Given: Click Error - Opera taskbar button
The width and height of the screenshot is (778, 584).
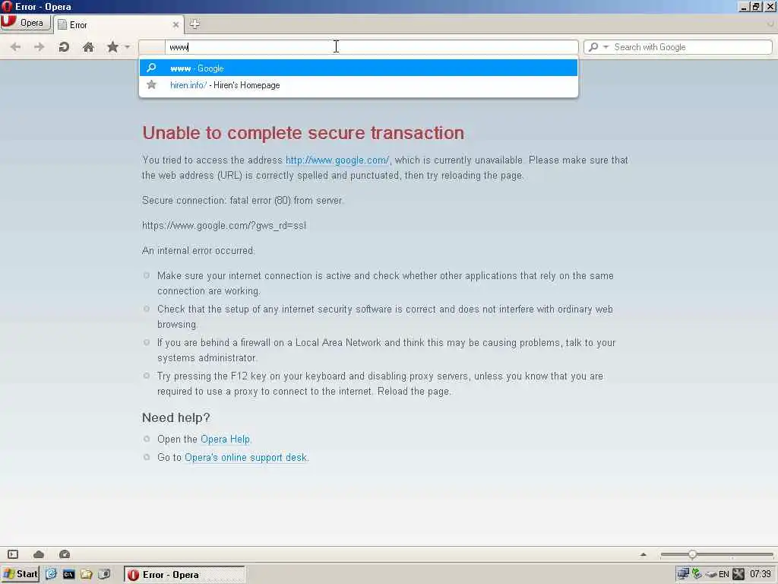Looking at the screenshot, I should pyautogui.click(x=185, y=575).
